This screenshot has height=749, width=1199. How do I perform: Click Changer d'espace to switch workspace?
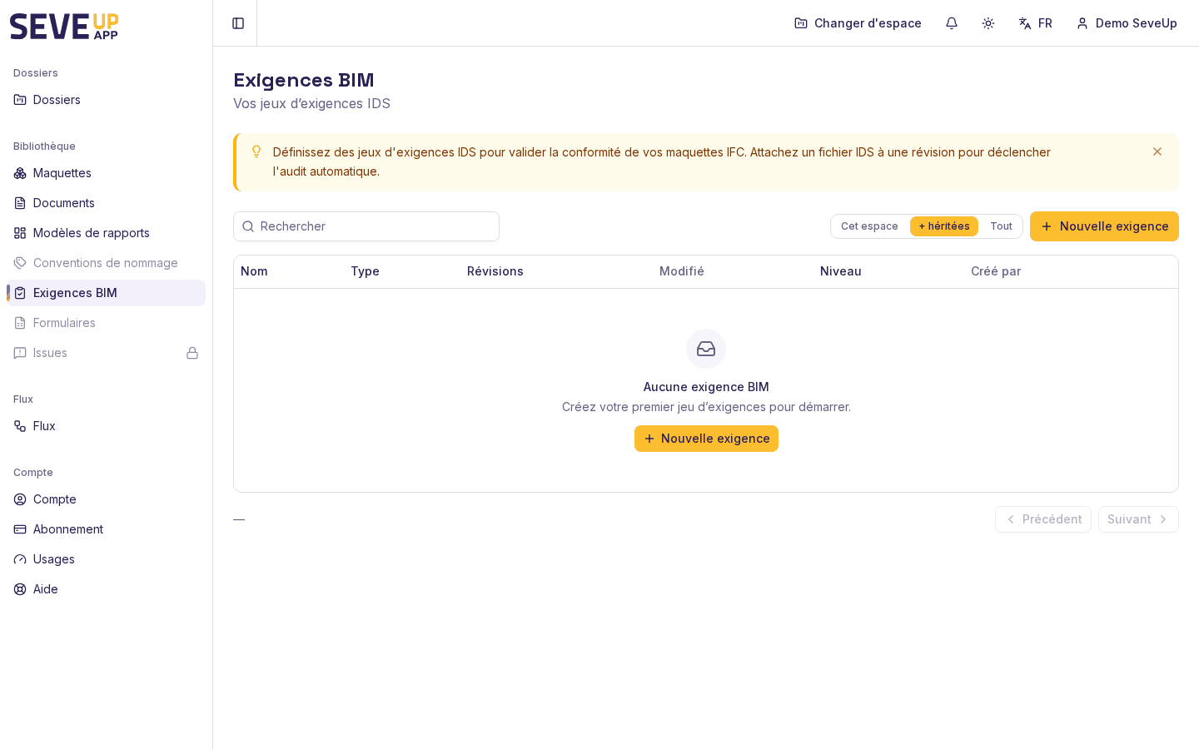858,23
